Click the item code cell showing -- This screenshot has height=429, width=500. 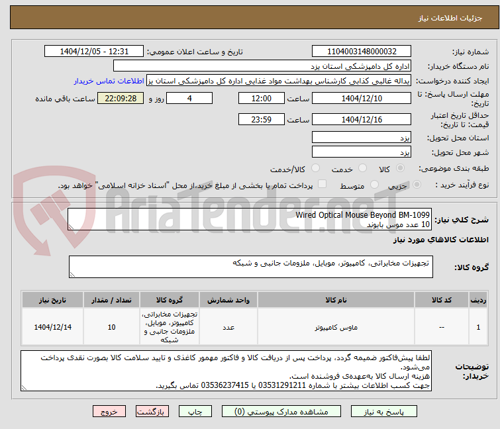tap(441, 327)
